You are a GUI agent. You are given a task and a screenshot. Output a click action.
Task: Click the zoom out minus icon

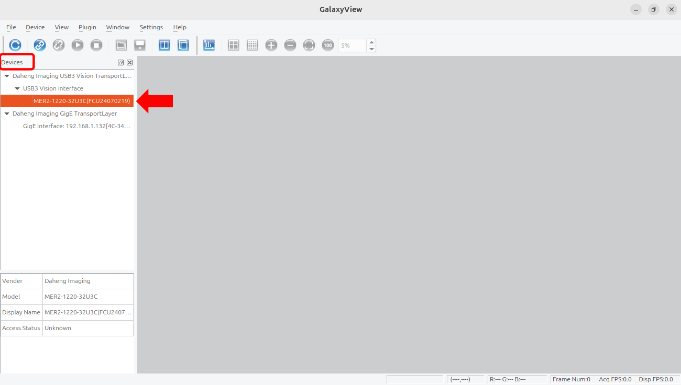pyautogui.click(x=290, y=46)
